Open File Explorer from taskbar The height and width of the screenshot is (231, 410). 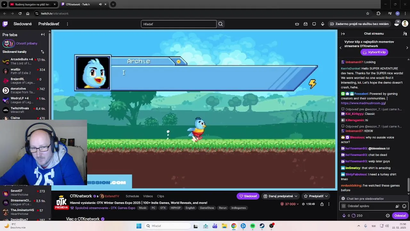tap(224, 226)
